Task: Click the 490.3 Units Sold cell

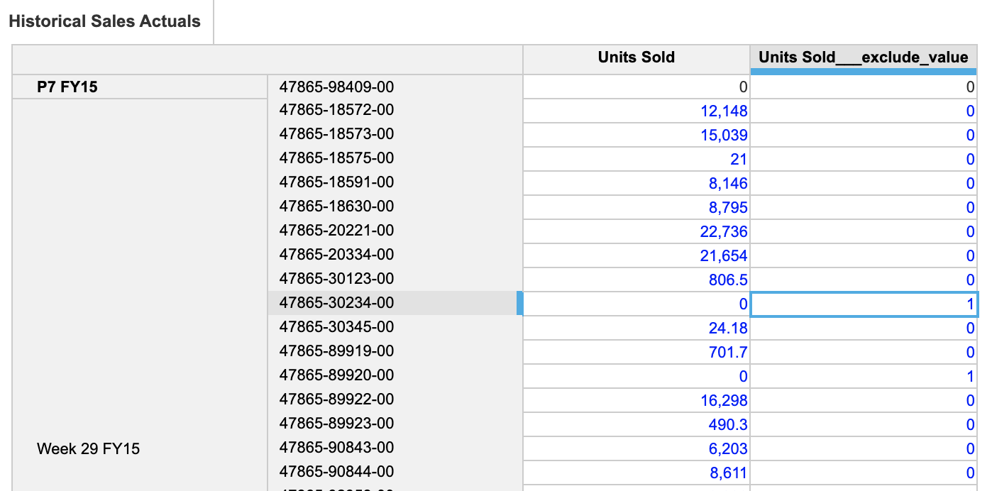Action: [x=636, y=424]
